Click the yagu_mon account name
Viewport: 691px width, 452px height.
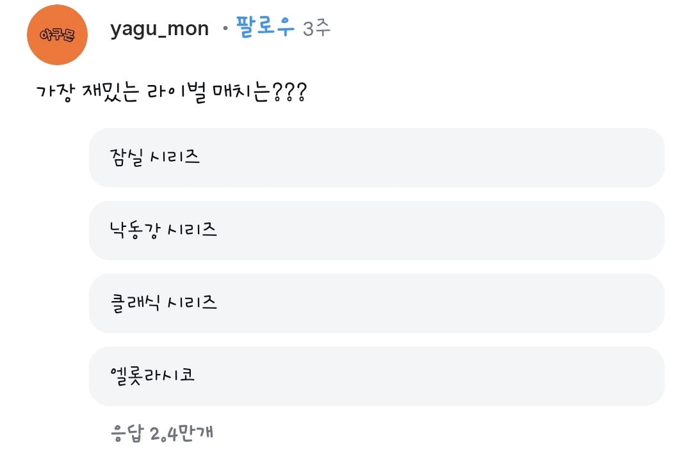click(159, 29)
